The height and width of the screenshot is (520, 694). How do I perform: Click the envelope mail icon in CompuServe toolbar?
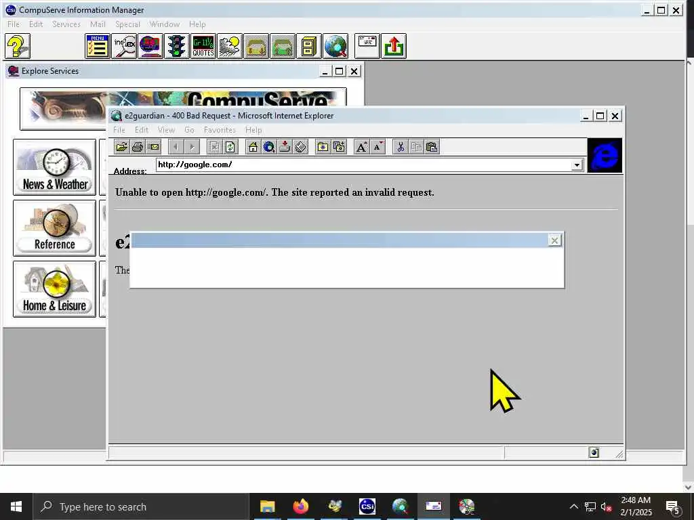coord(367,46)
